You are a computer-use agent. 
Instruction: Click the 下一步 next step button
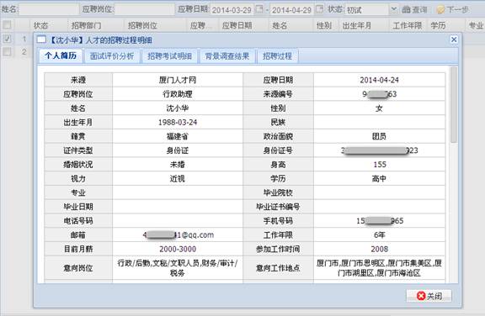452,9
